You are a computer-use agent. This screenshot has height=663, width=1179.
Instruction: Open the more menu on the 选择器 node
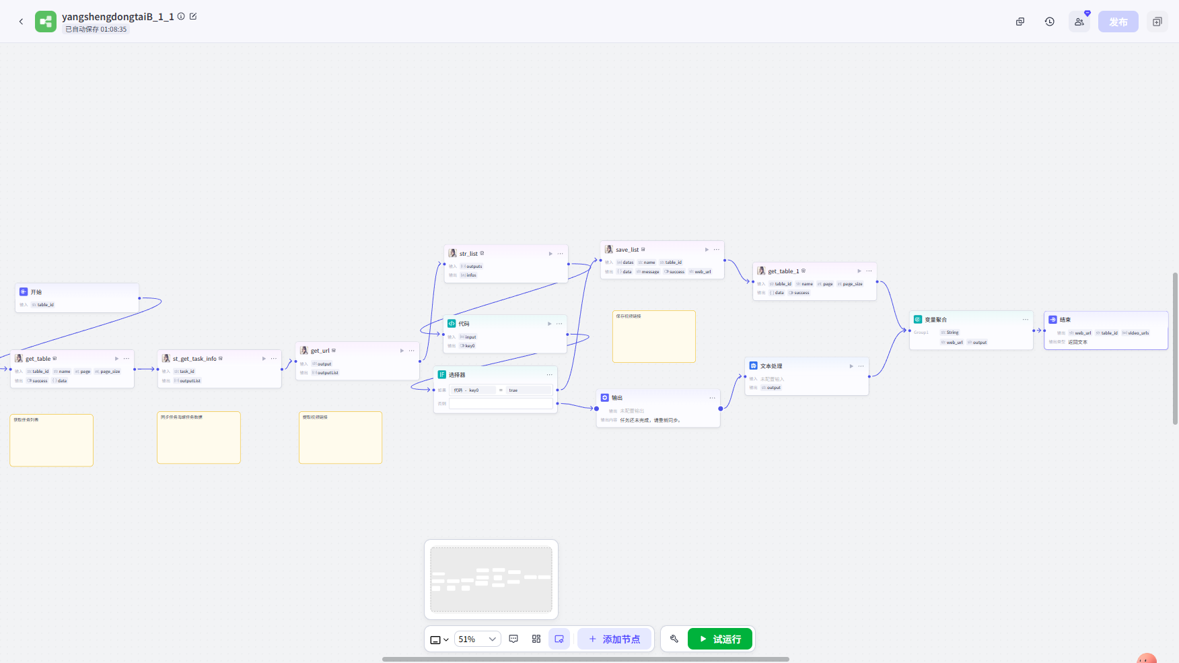(x=549, y=375)
